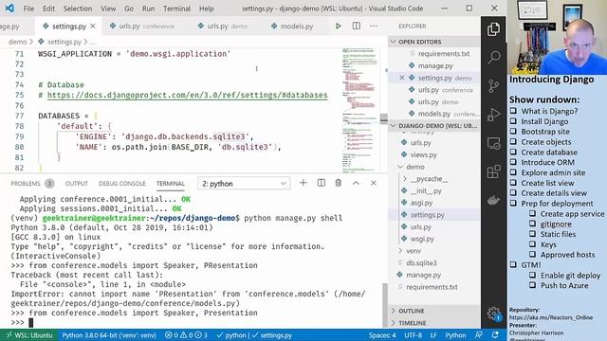Toggle the 'Push to Azure' checkbox
This screenshot has height=341, width=607.
533,285
